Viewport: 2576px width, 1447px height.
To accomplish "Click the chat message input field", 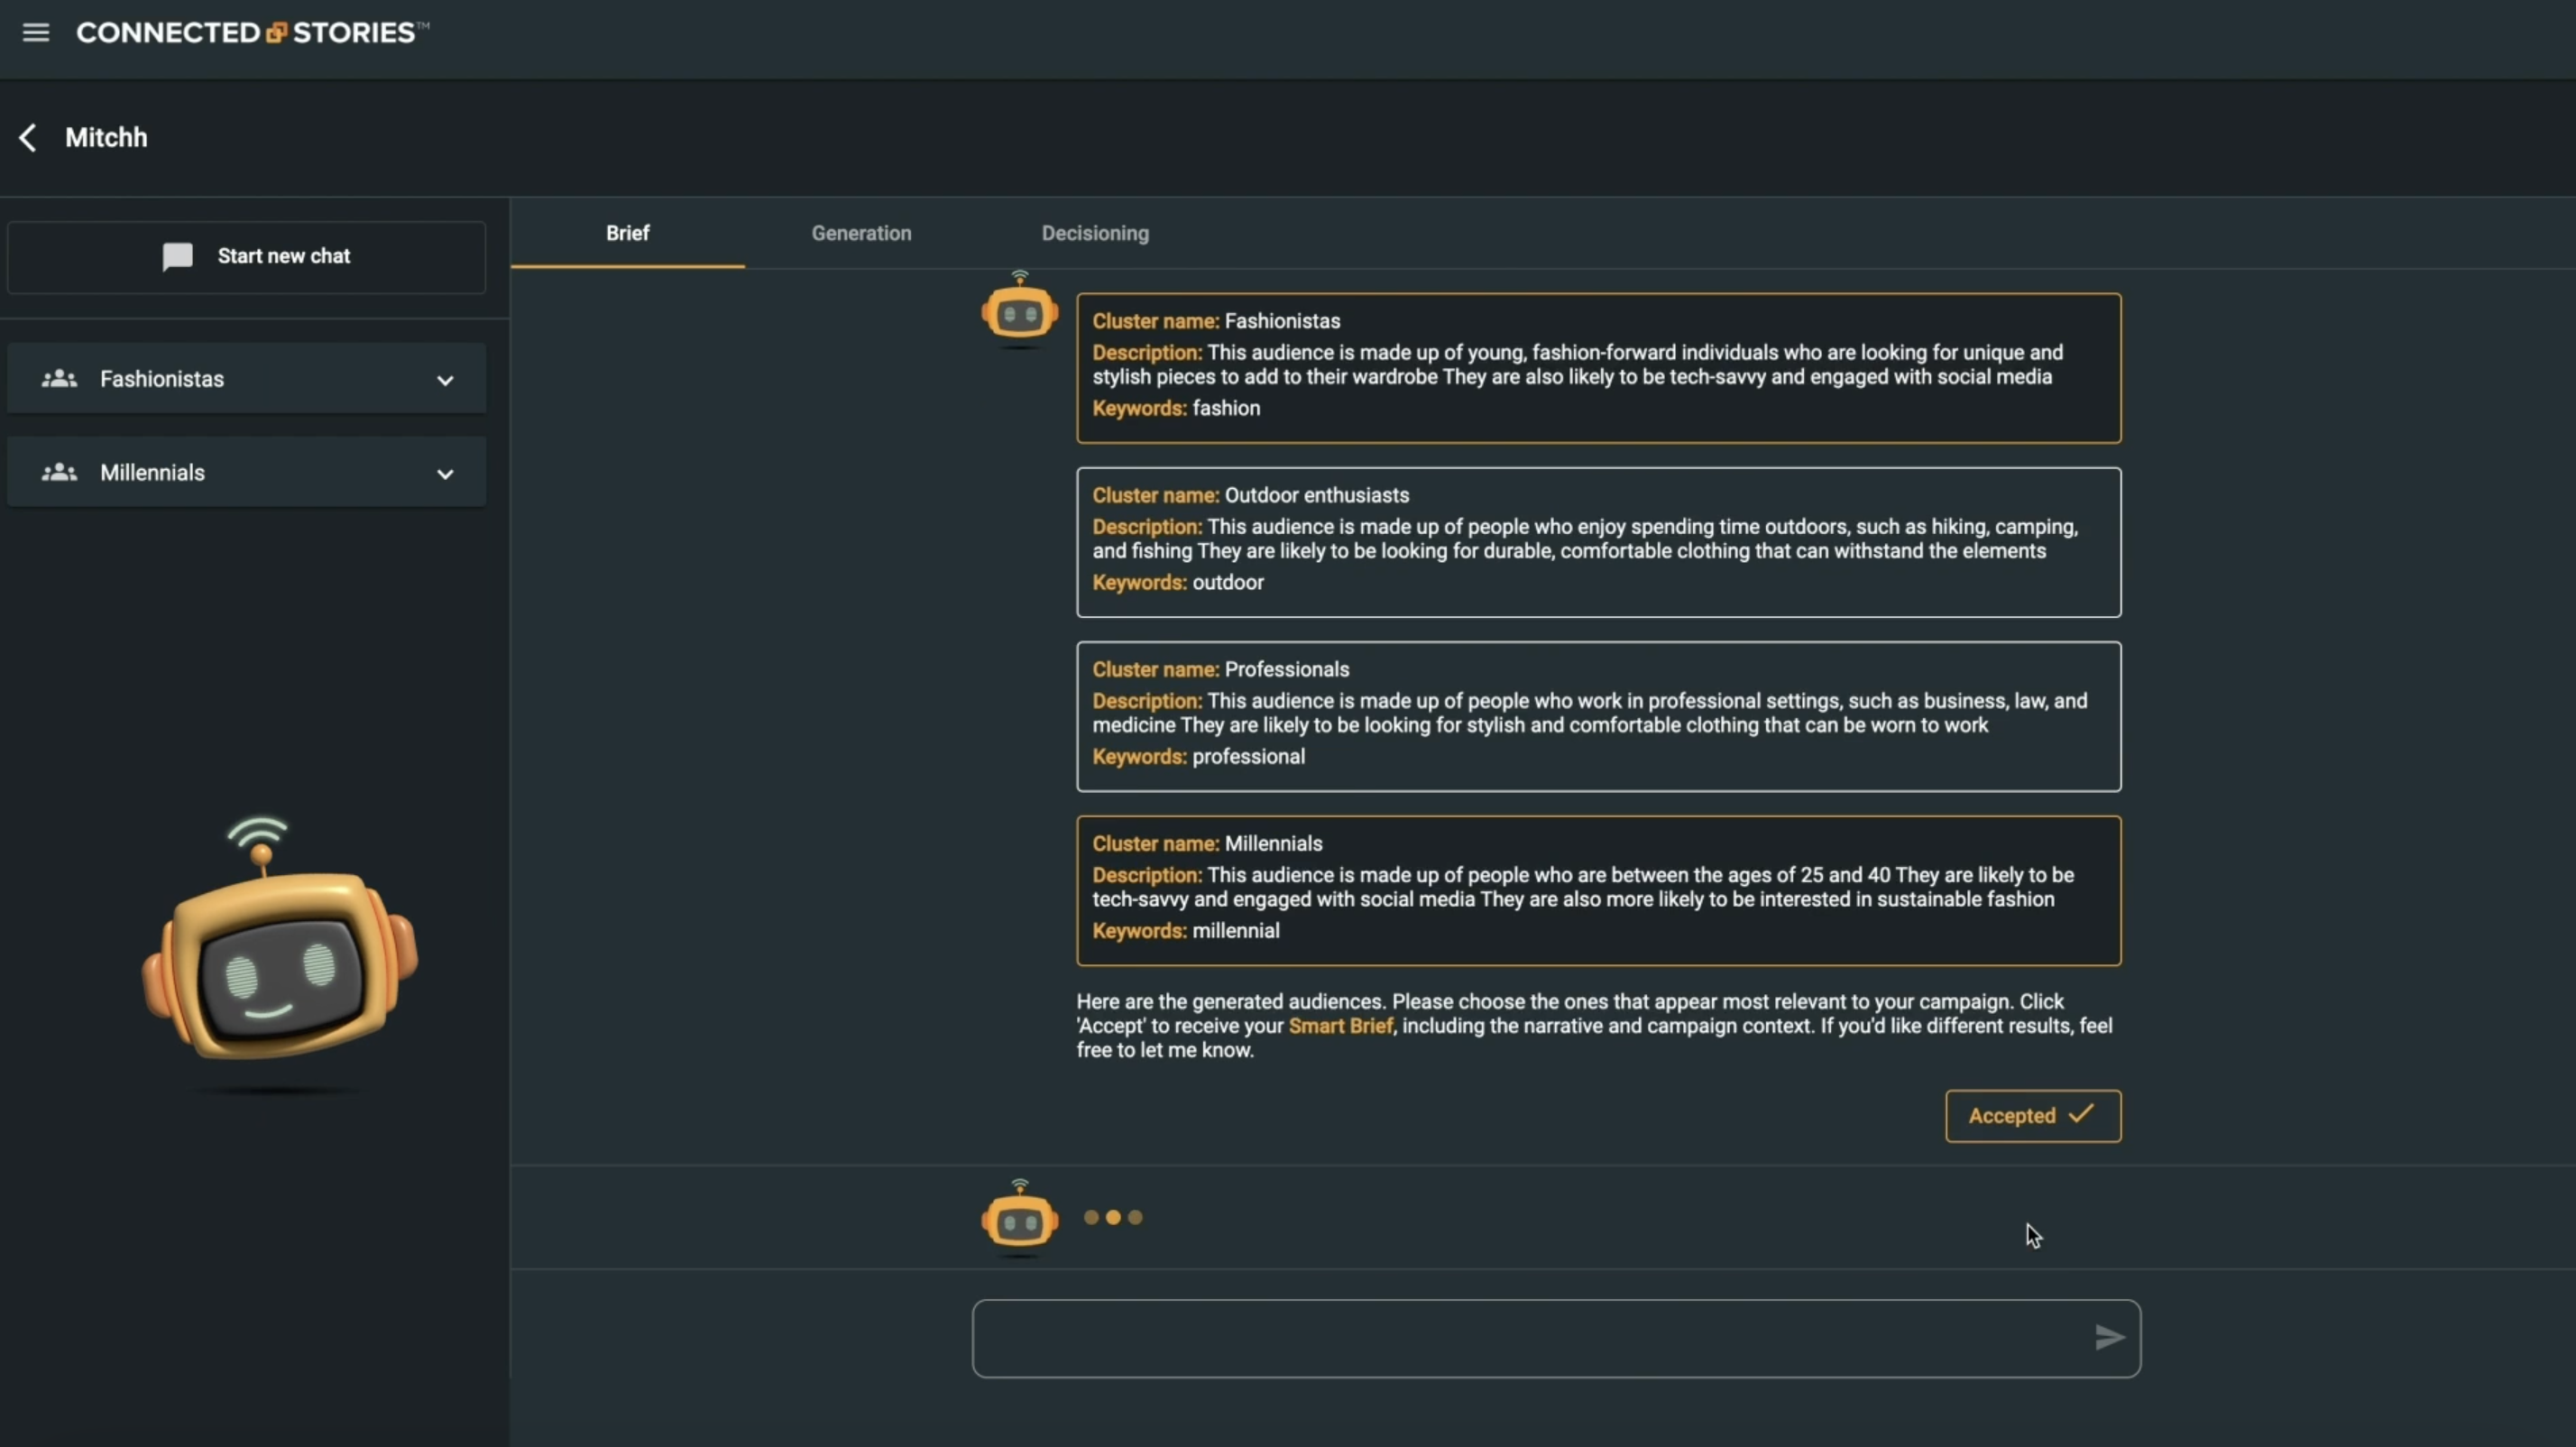I will click(x=1530, y=1337).
